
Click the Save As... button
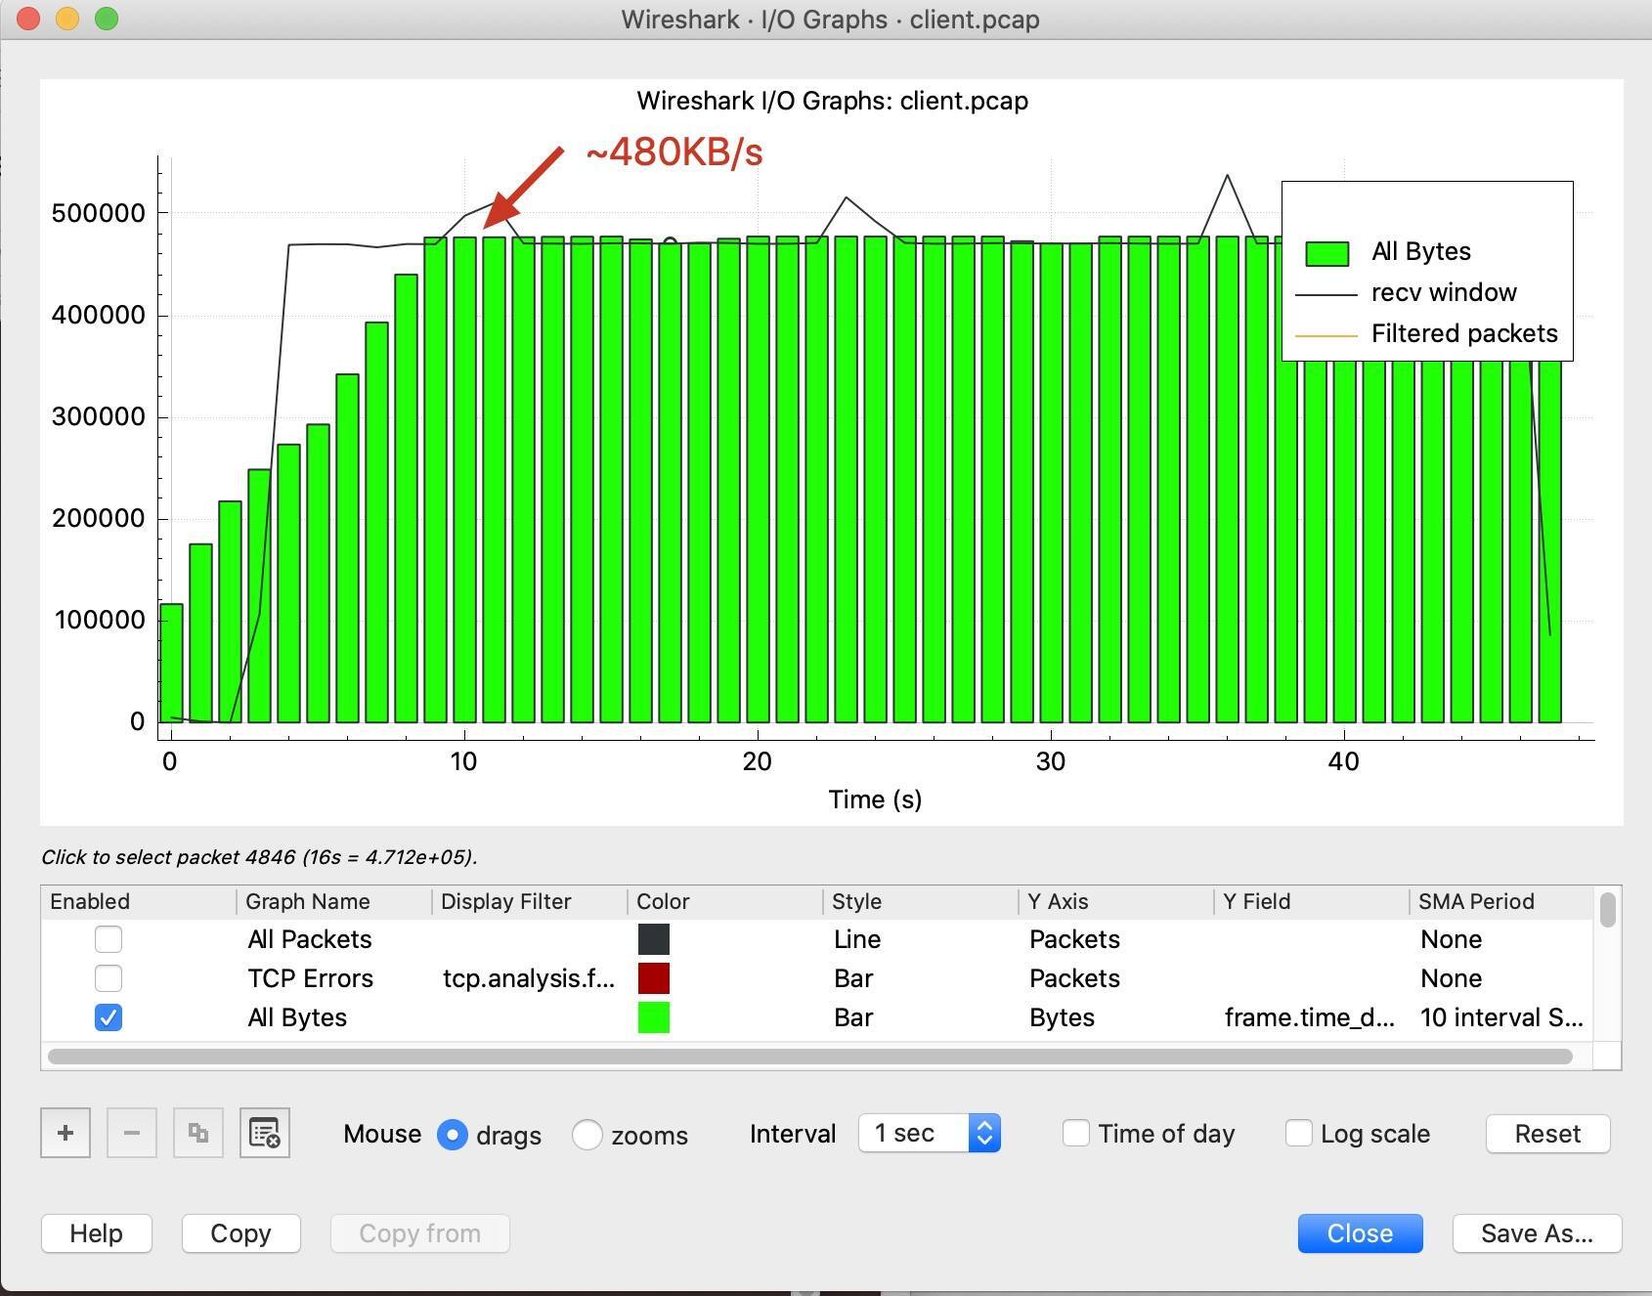coord(1537,1233)
